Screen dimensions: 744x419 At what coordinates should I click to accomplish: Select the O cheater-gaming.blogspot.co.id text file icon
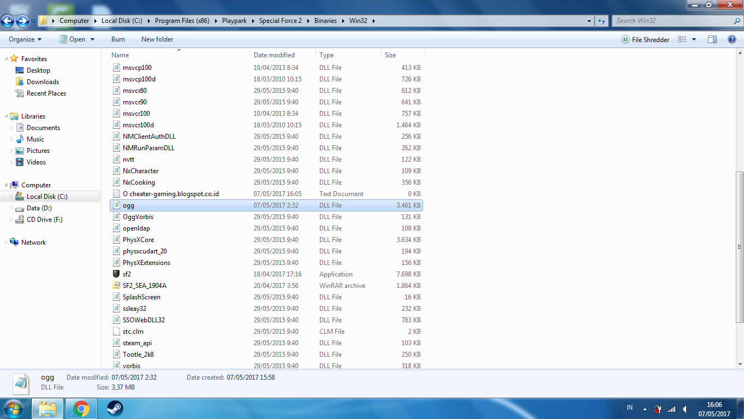click(x=116, y=194)
